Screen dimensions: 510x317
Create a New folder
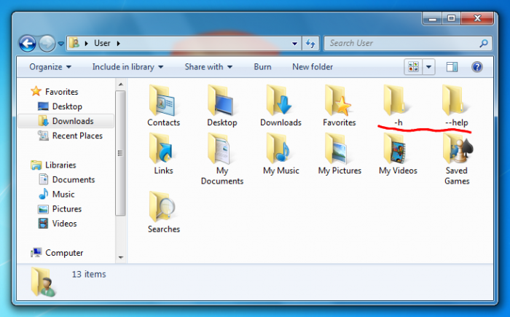coord(313,67)
